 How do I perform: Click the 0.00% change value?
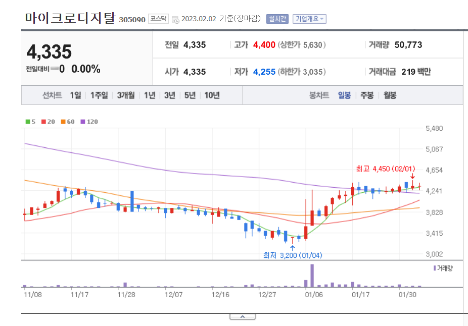(x=86, y=69)
